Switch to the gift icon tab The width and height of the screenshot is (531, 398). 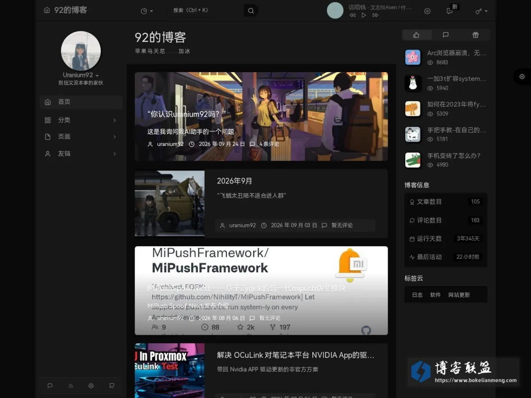[476, 35]
